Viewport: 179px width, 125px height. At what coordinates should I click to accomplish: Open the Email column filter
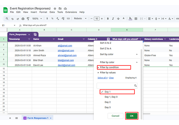pos(84,39)
